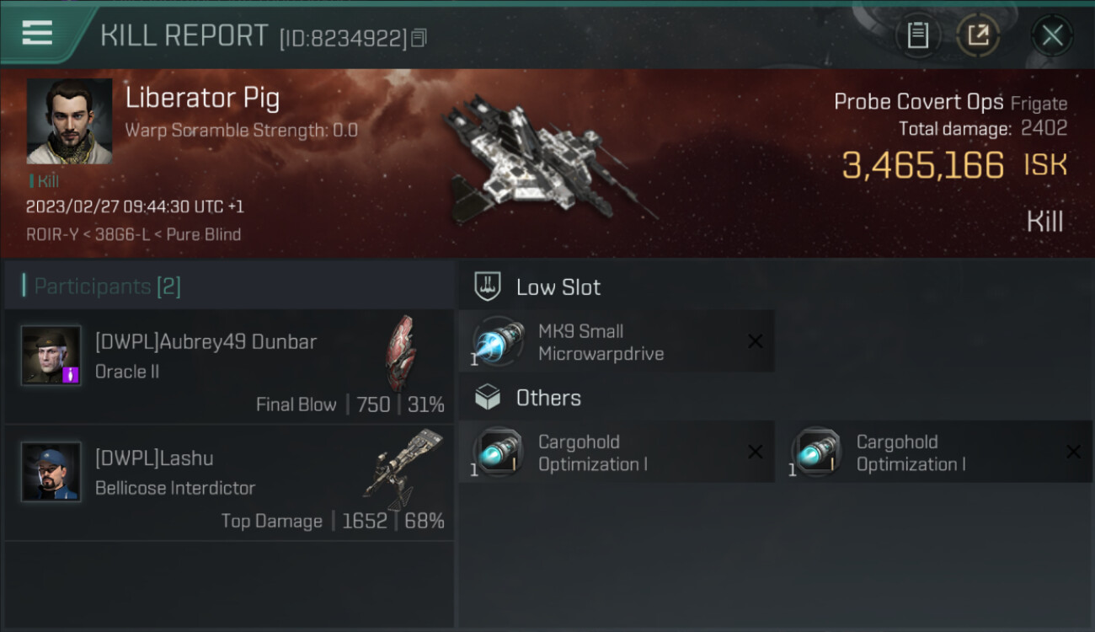Open the clipboard copy report icon

click(917, 35)
